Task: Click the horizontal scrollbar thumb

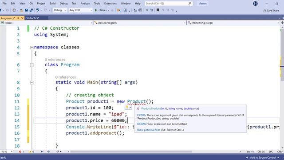Action: 131,152
